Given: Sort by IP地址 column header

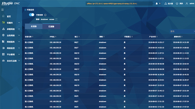Looking at the screenshot, I should click(53, 37).
